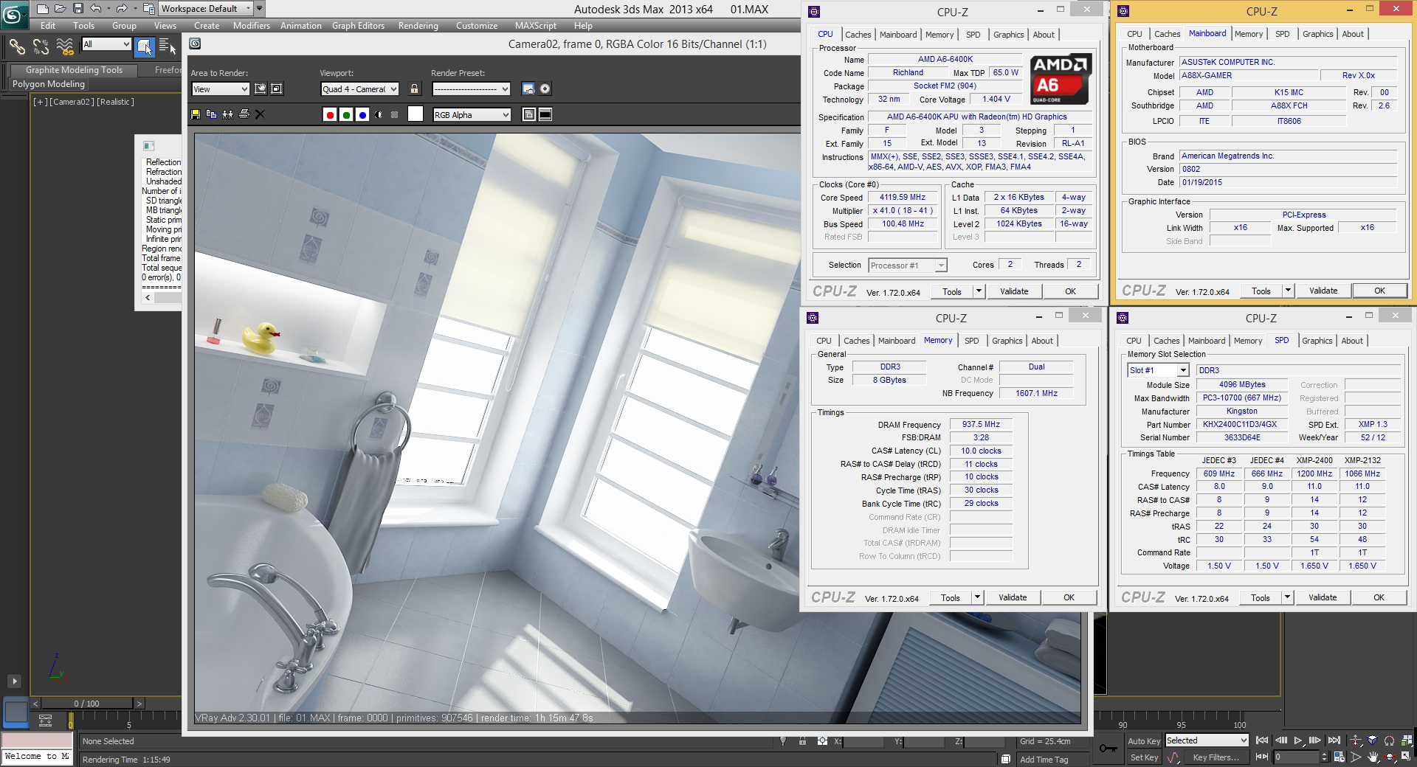Toggle the Lock to Viewport padlock
This screenshot has width=1417, height=767.
(x=415, y=88)
